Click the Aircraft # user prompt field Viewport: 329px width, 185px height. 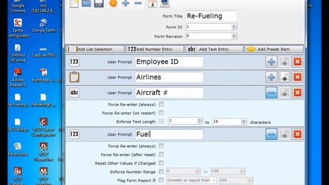pyautogui.click(x=169, y=92)
